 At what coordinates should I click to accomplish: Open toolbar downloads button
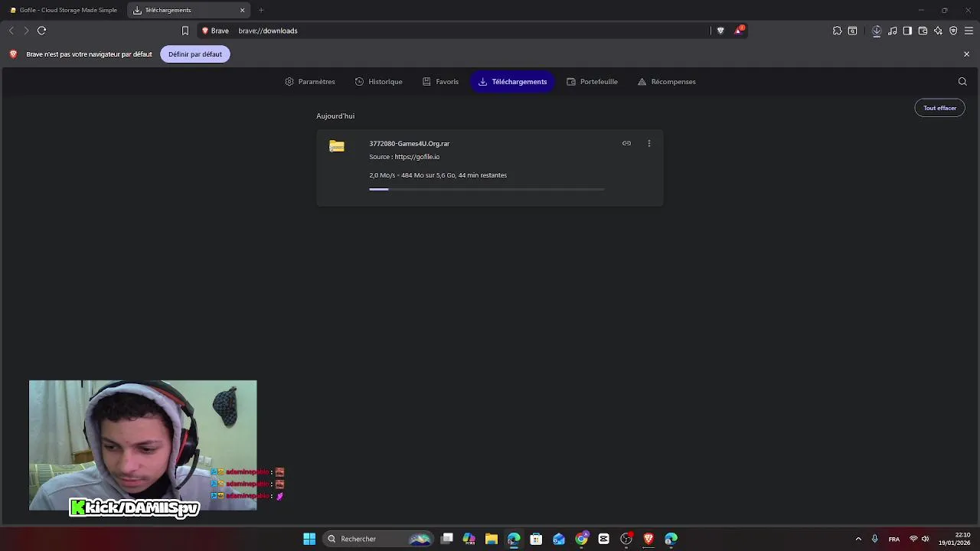(x=877, y=31)
